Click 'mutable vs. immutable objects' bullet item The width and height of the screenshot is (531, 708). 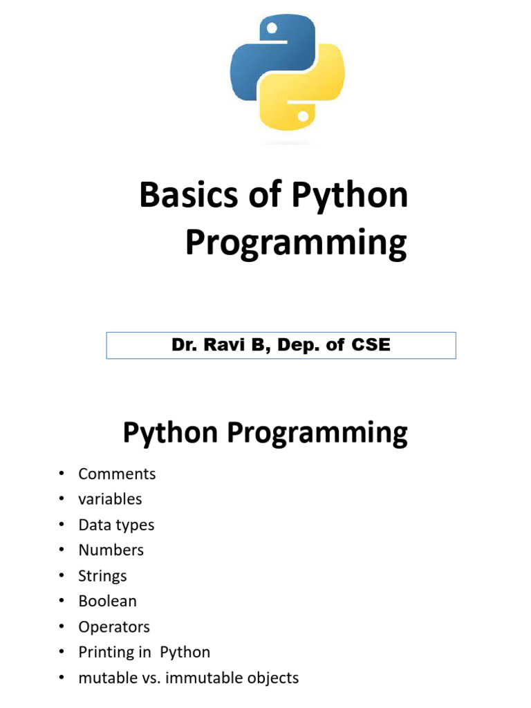[x=188, y=678]
